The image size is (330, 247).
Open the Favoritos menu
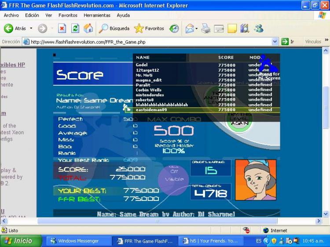tap(68, 15)
